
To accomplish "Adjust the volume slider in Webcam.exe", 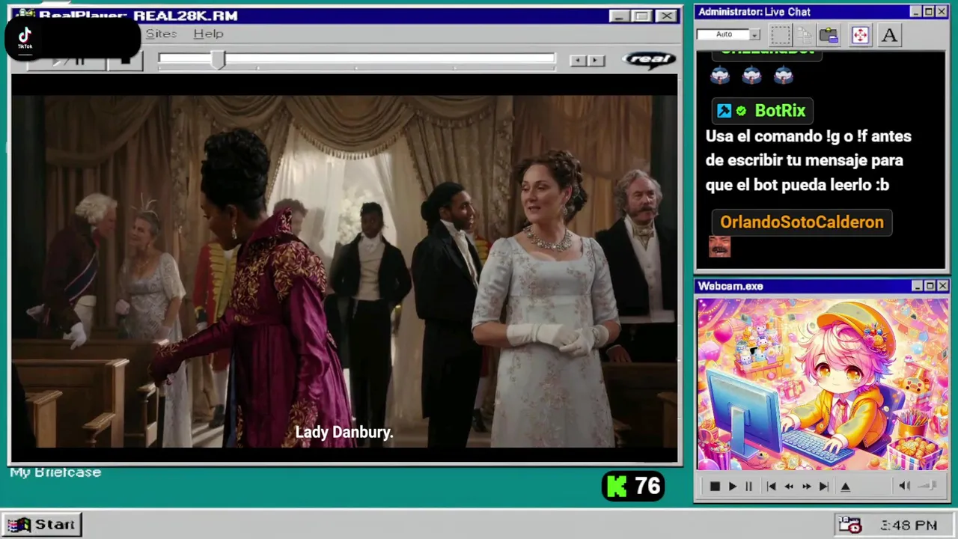I will tap(927, 486).
